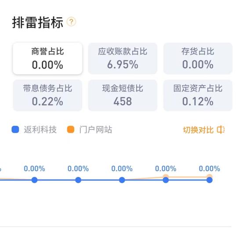Open the help question mark icon beside 排雷指标
243x228 pixels.
point(71,22)
